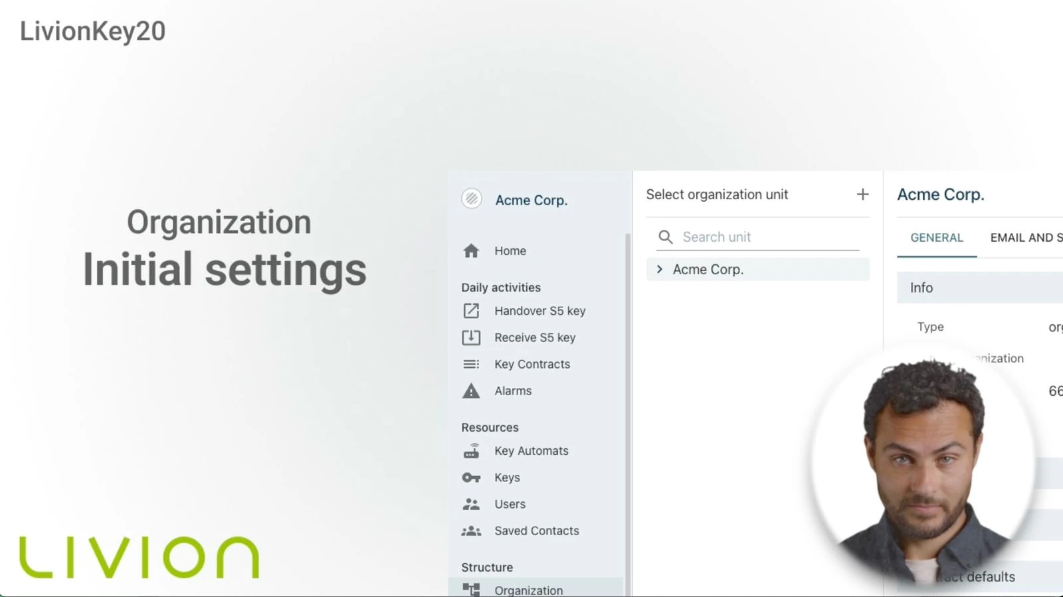Click the Alarms warning triangle icon
The height and width of the screenshot is (597, 1063).
[471, 391]
